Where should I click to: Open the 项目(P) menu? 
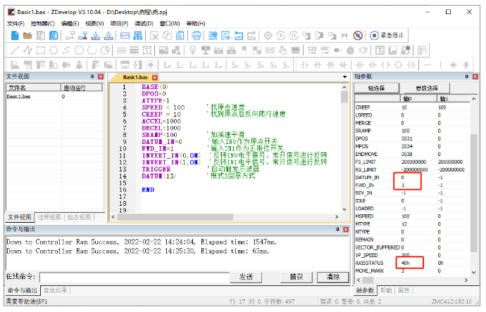[119, 23]
